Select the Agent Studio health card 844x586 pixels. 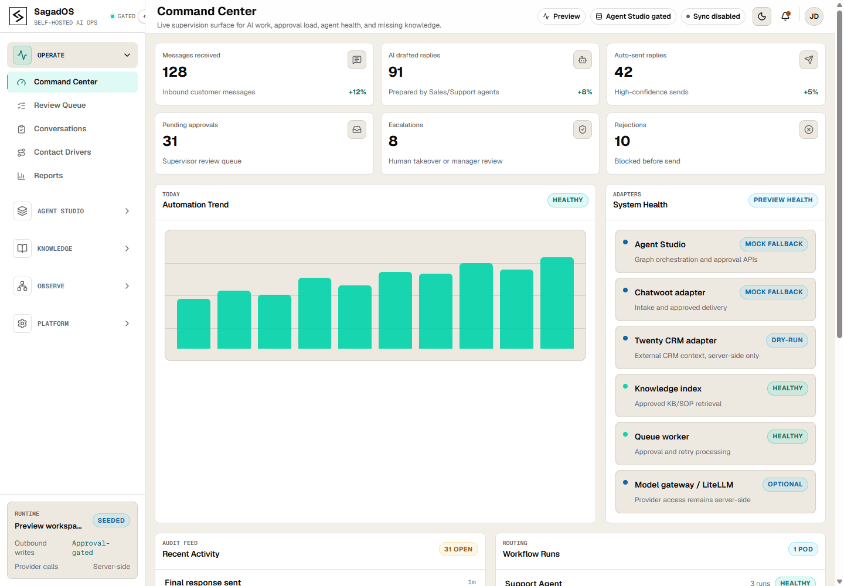(716, 251)
